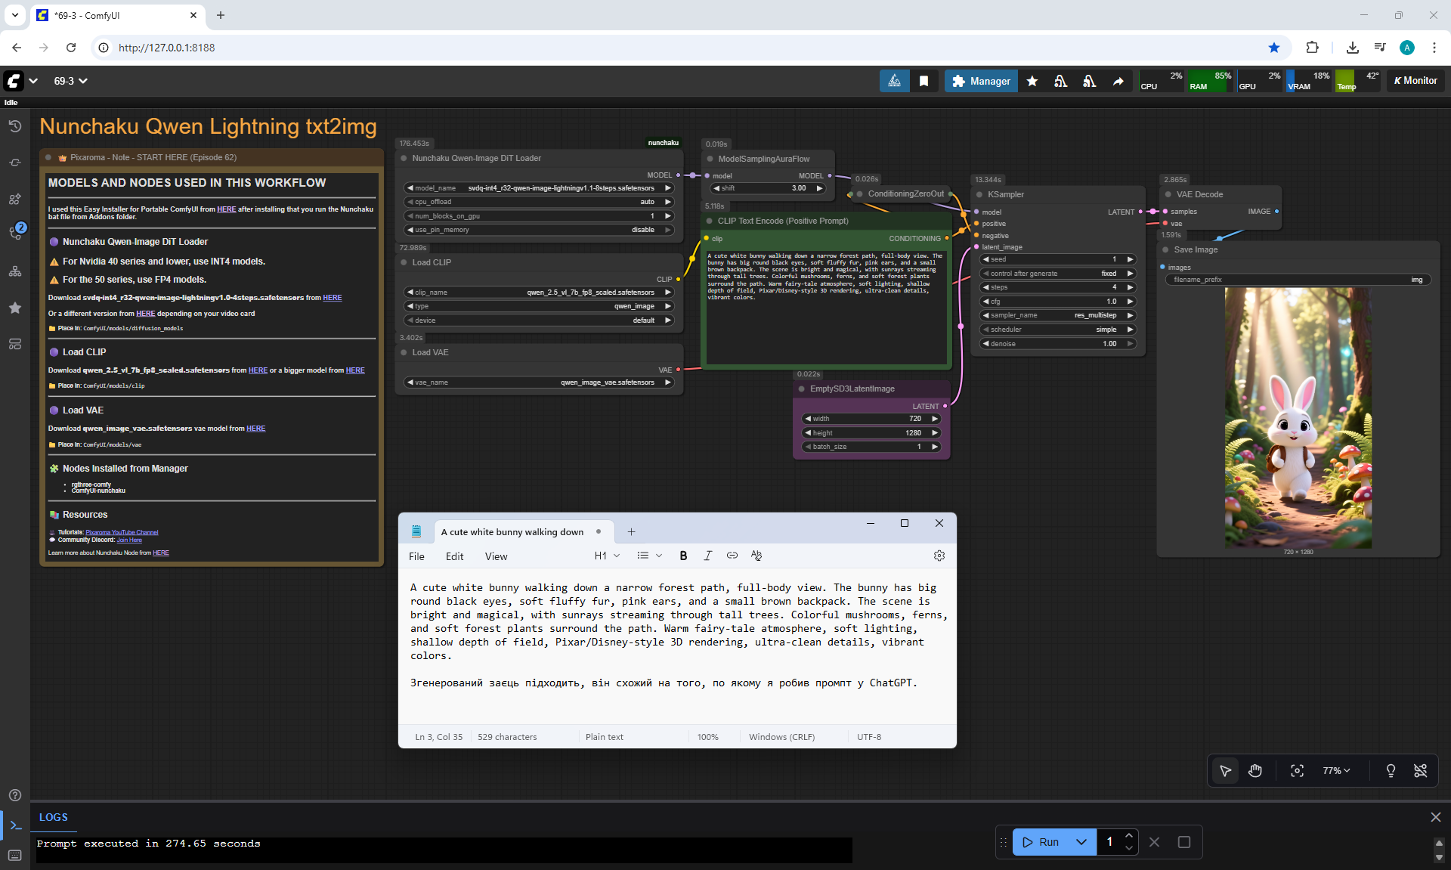The height and width of the screenshot is (870, 1451).
Task: Expand the 77% zoom level dropdown
Action: tap(1336, 770)
